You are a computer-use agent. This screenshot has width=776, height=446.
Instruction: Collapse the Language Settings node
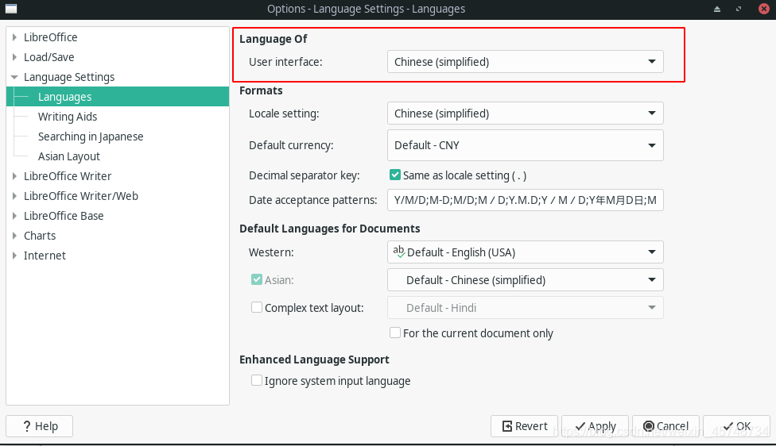14,77
